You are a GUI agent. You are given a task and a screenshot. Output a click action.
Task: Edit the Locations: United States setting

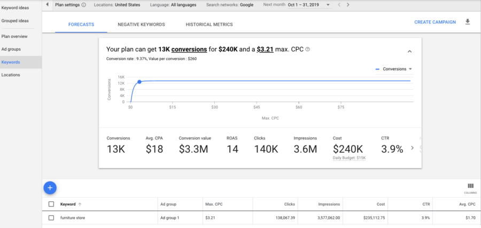117,5
